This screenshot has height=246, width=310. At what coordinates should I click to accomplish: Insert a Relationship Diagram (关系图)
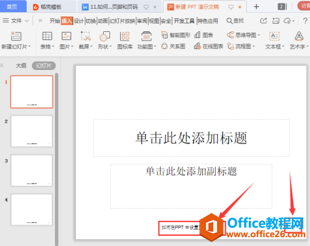(x=173, y=46)
